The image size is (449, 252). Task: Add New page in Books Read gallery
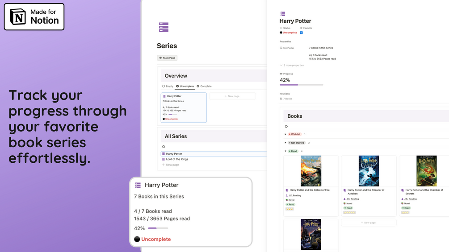coord(369,223)
